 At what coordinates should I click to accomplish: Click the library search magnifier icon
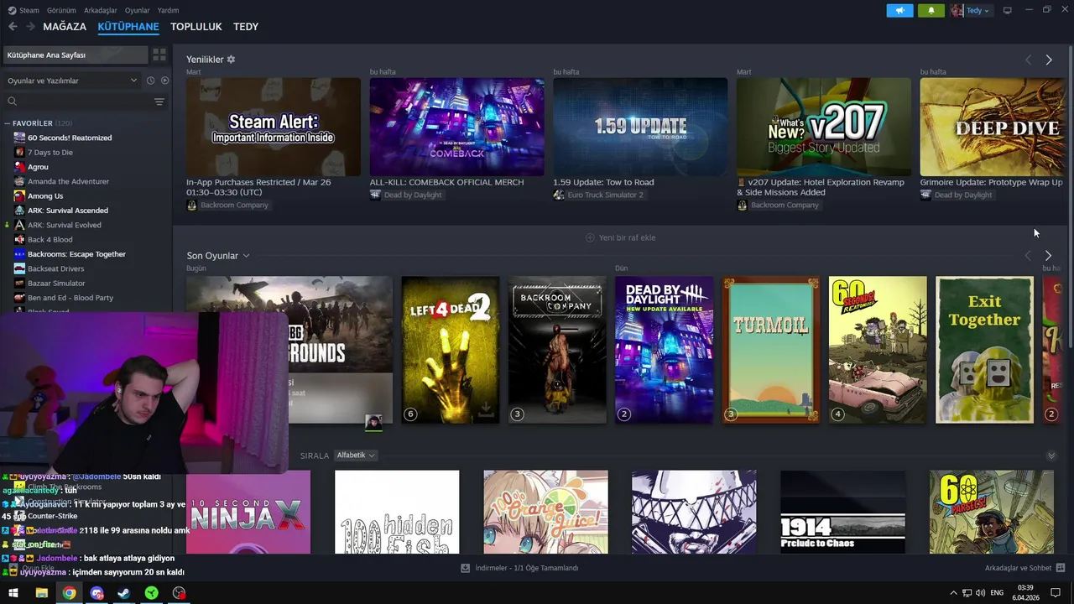tap(13, 102)
